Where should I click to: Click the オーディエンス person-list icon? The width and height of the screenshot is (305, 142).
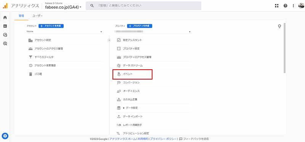click(119, 91)
